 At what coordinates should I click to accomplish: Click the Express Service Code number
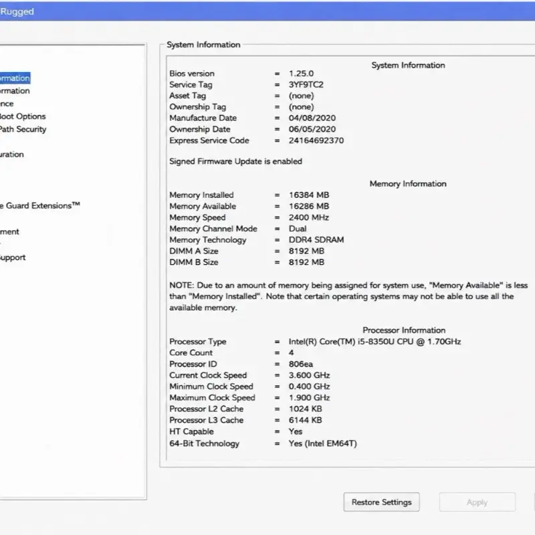tap(316, 140)
